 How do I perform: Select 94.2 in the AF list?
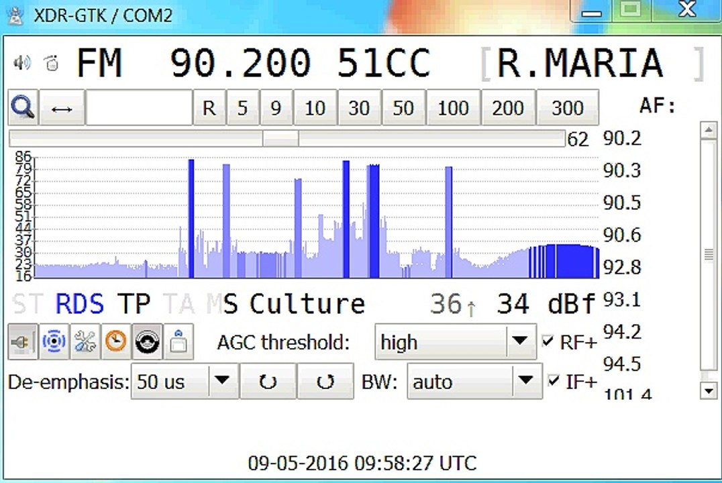(x=622, y=331)
